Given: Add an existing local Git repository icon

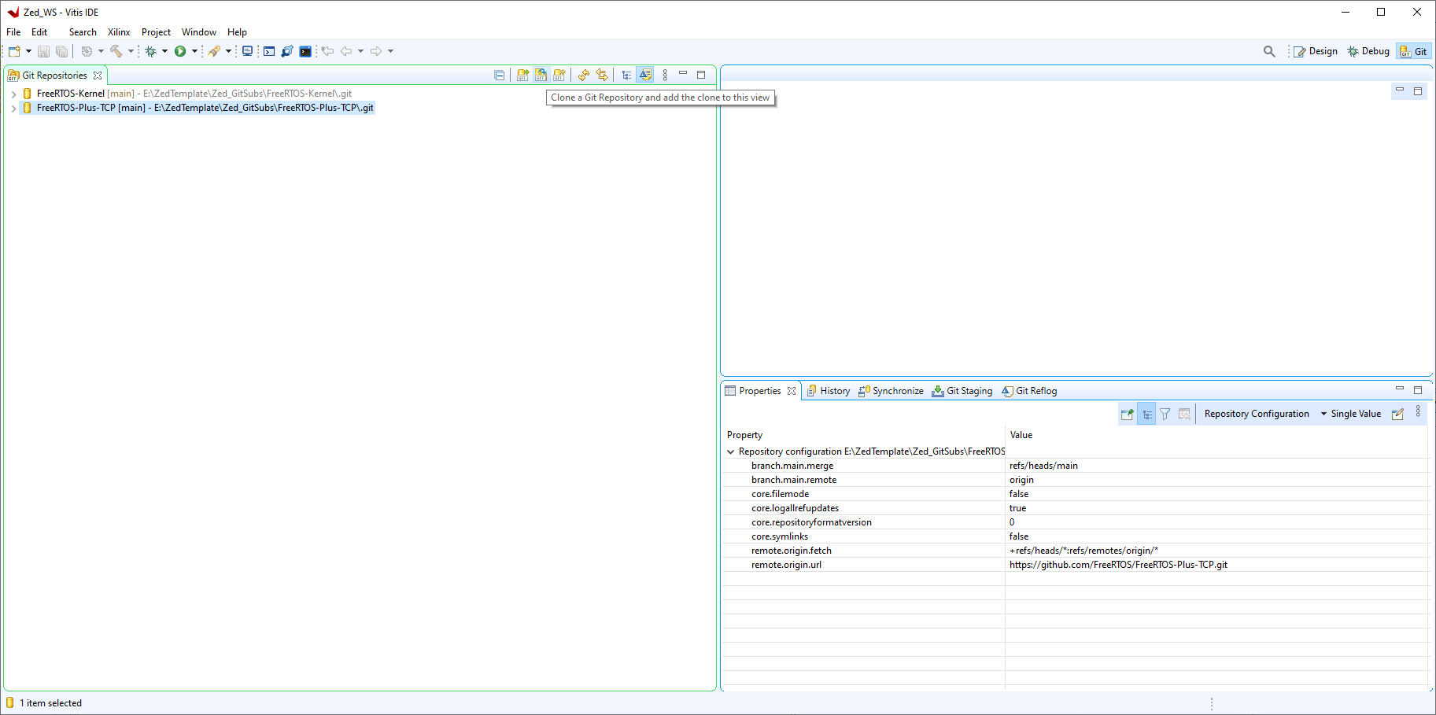Looking at the screenshot, I should coord(522,75).
